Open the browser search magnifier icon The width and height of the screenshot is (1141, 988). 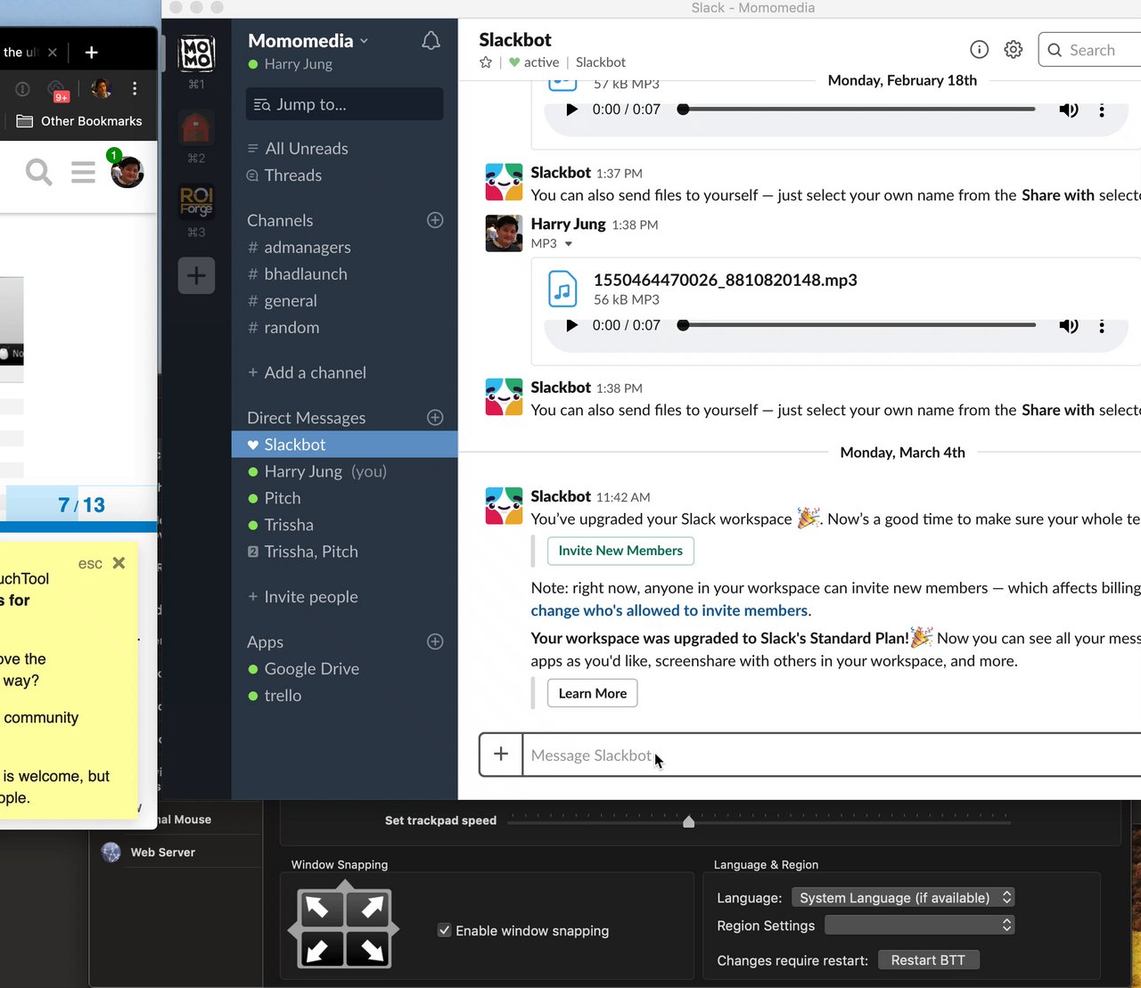coord(38,172)
